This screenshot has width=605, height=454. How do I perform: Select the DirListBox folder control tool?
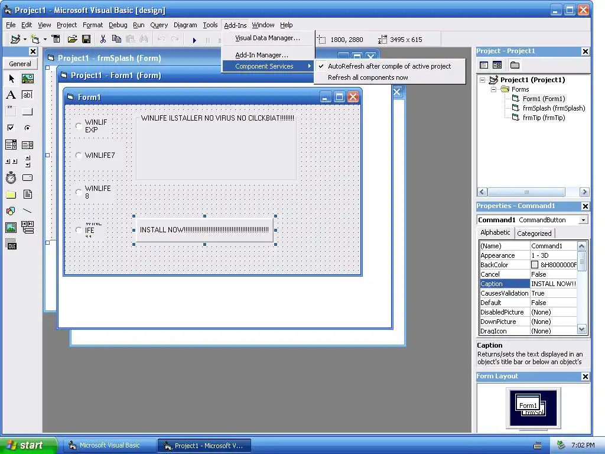coord(11,194)
